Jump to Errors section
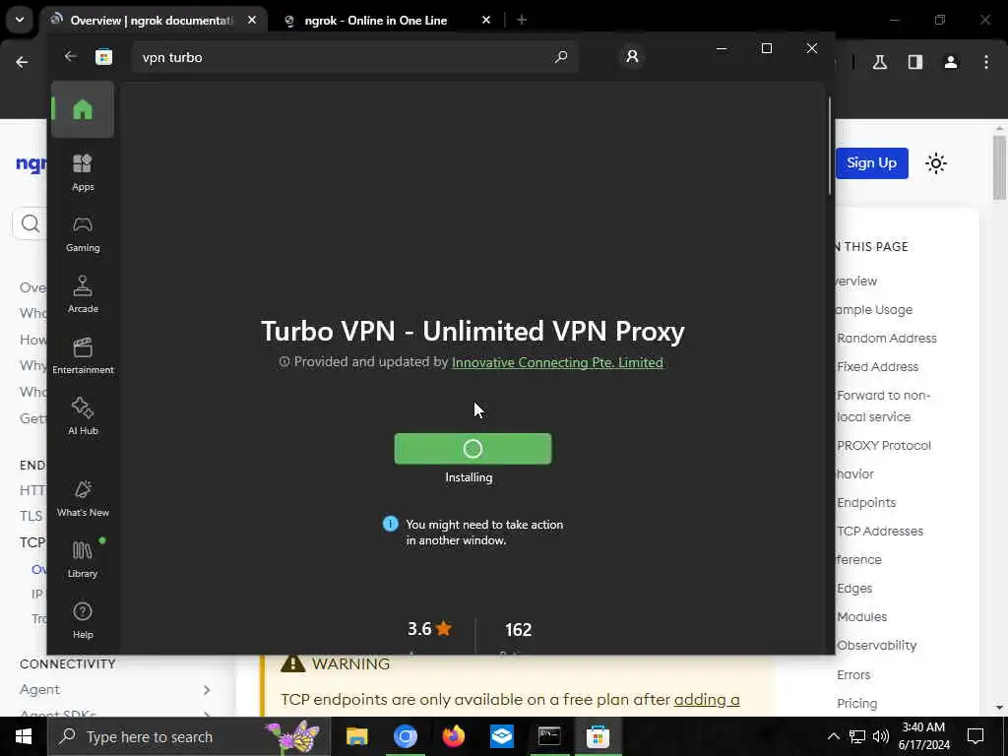The height and width of the screenshot is (756, 1008). pyautogui.click(x=853, y=675)
